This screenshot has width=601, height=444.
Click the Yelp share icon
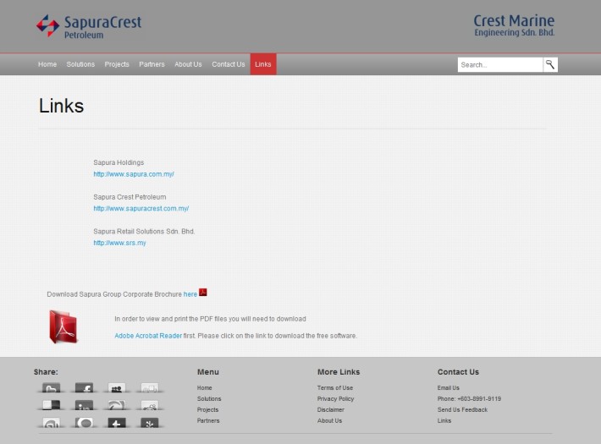[x=149, y=423]
